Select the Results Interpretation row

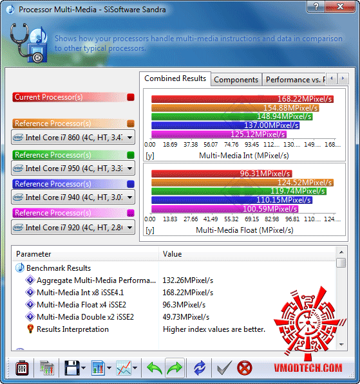174,329
